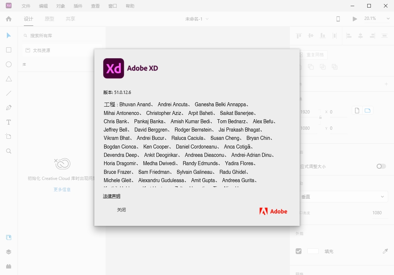Click the height field showing 1080
This screenshot has height=275, width=394.
coord(309,128)
